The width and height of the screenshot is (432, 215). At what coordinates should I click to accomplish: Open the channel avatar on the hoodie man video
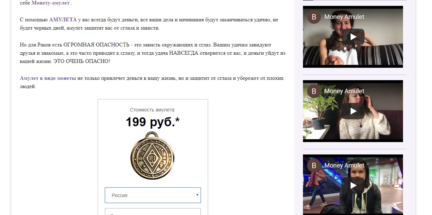point(314,165)
